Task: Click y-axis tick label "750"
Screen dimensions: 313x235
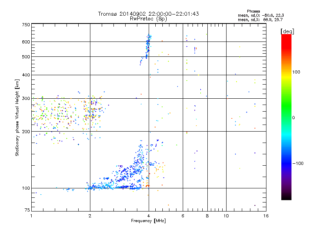Action: tap(26, 25)
